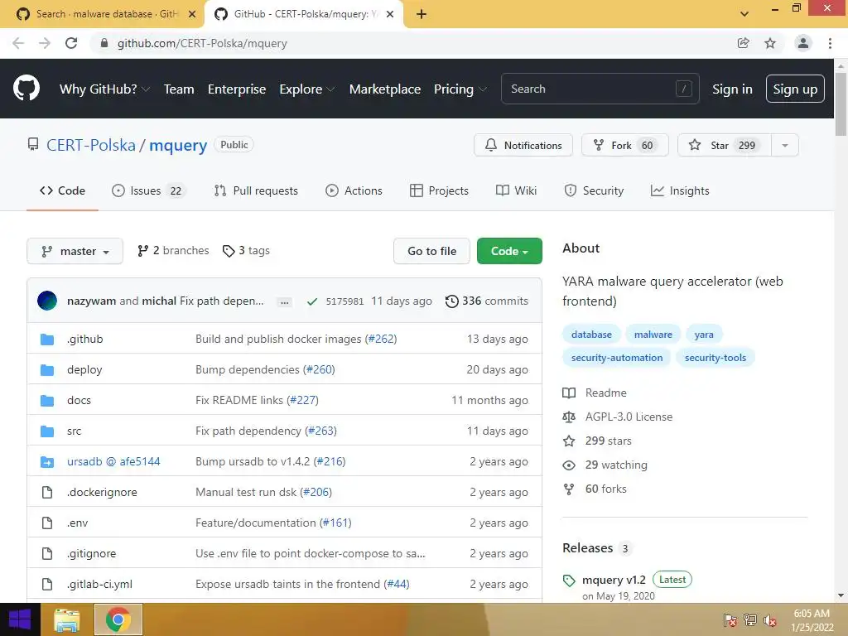The height and width of the screenshot is (636, 848).
Task: Star the mquery repository
Action: tap(724, 146)
